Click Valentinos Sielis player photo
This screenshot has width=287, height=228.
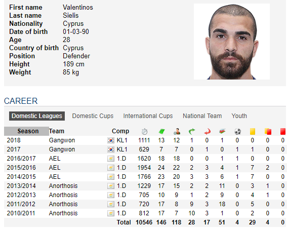point(232,42)
